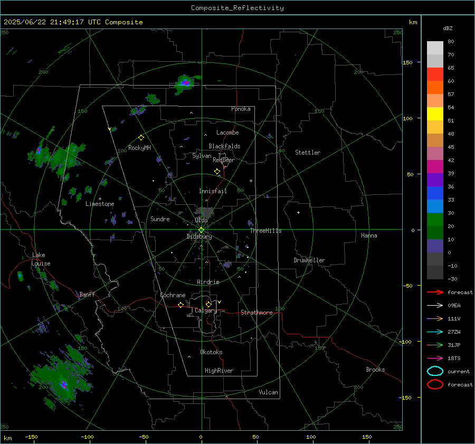Click the yellow diamond marker below RedDeer
Image resolution: width=475 pixels, height=444 pixels.
click(217, 172)
